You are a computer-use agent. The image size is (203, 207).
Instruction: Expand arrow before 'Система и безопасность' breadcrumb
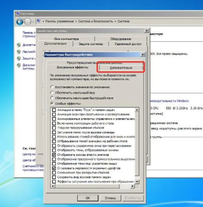76,21
